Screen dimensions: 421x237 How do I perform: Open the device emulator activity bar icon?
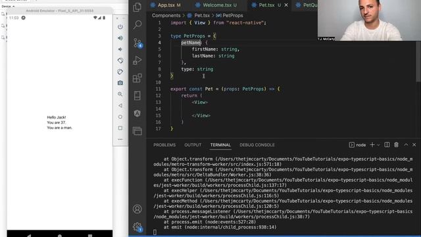[137, 95]
